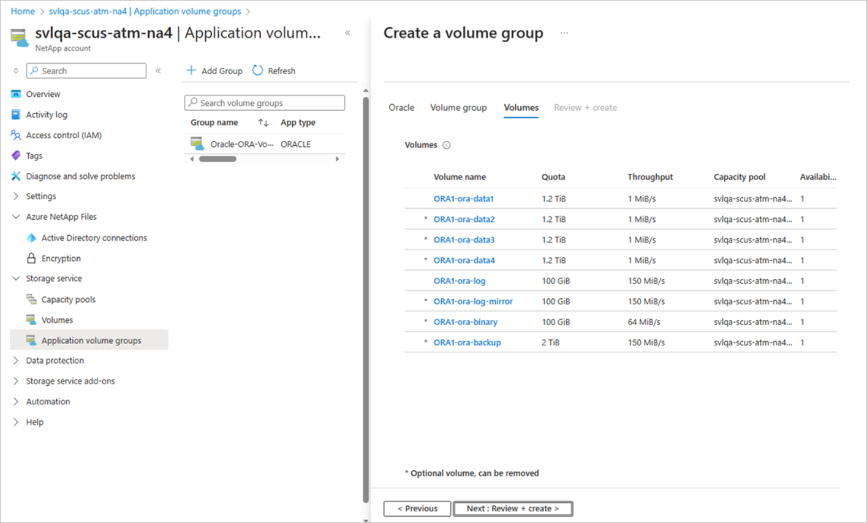Click the NetApp account header icon
The height and width of the screenshot is (523, 867).
point(20,38)
